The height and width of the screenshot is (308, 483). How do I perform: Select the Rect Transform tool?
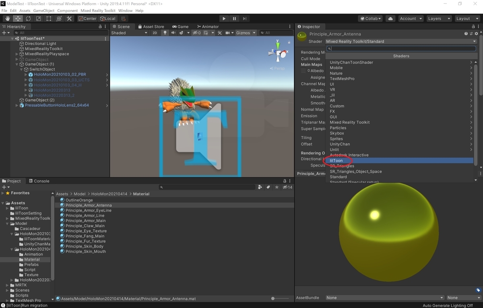click(x=49, y=18)
